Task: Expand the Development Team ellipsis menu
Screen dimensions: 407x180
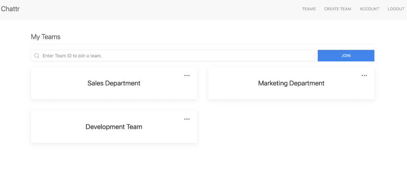Action: click(x=187, y=119)
